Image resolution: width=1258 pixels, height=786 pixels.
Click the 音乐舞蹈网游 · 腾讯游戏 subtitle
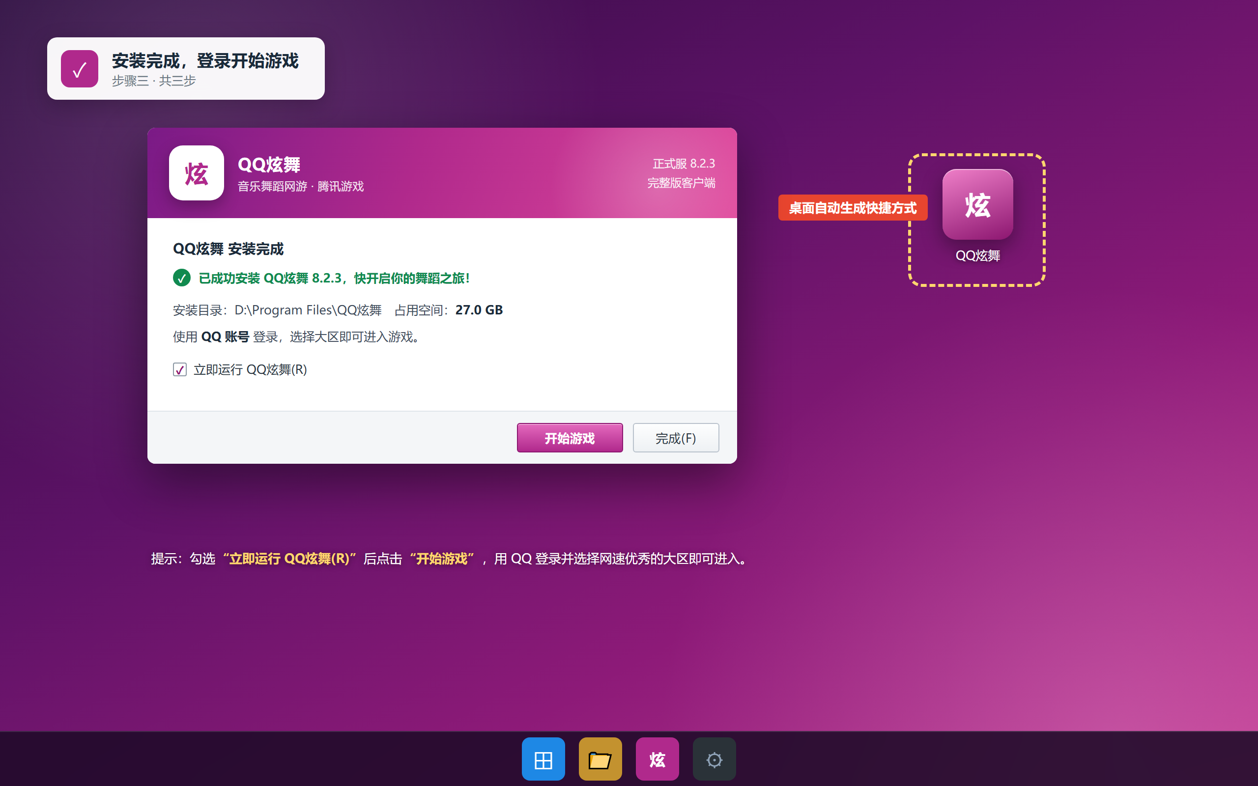(300, 186)
